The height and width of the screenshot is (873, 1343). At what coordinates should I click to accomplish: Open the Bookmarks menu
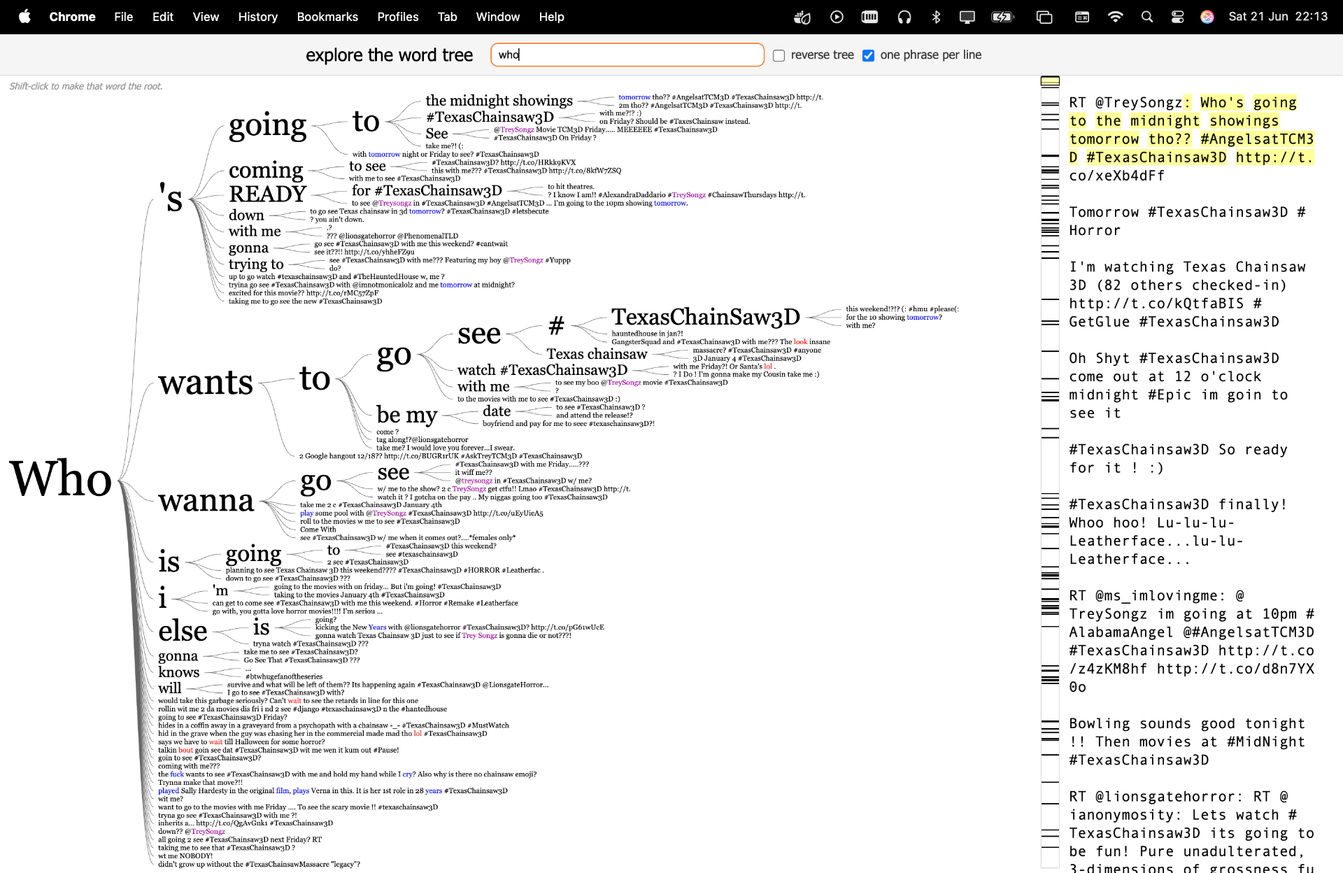[327, 17]
